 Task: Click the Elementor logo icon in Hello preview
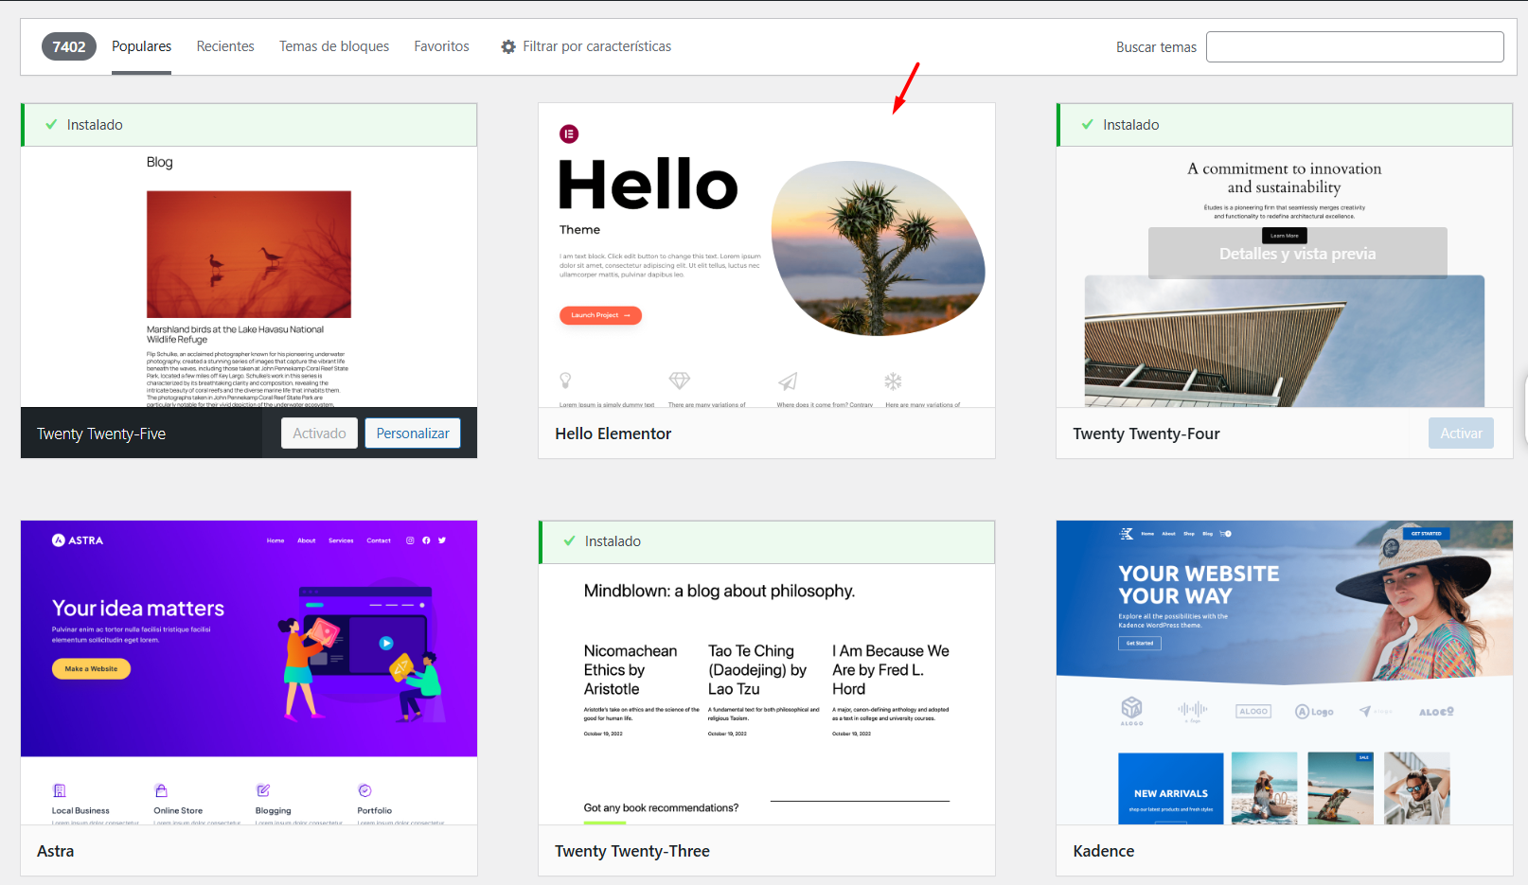tap(569, 134)
